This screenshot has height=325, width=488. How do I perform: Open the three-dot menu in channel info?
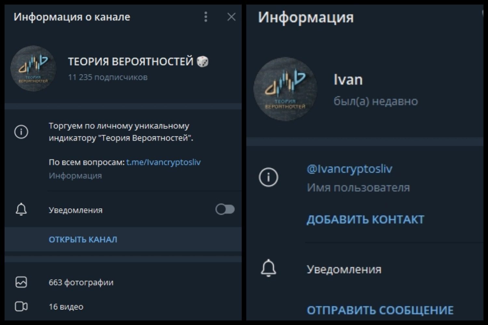pos(206,17)
